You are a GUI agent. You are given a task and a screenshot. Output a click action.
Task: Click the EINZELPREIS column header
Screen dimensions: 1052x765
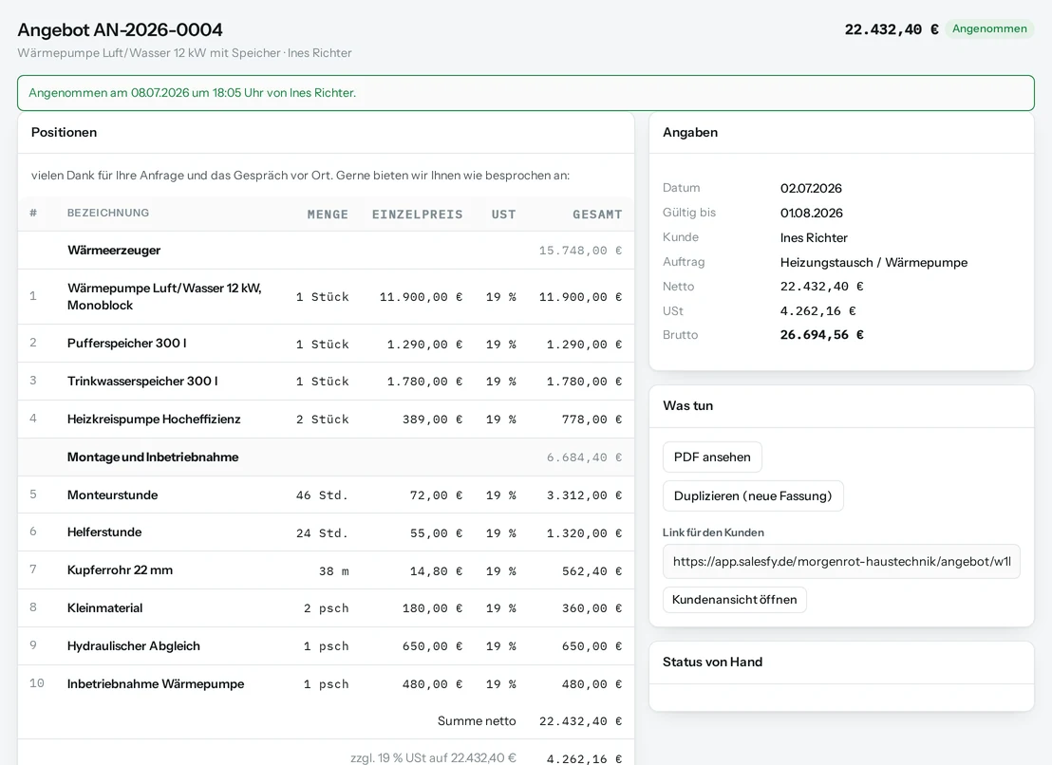(x=418, y=215)
